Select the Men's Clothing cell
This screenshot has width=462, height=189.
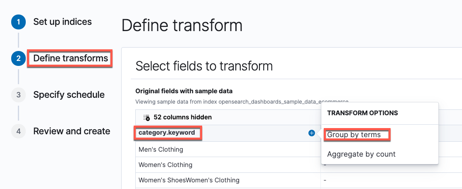tap(161, 149)
